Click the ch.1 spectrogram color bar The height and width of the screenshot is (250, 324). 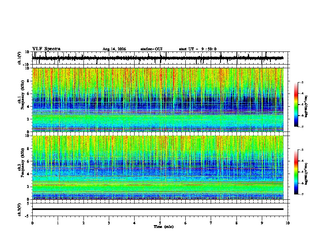coord(296,105)
